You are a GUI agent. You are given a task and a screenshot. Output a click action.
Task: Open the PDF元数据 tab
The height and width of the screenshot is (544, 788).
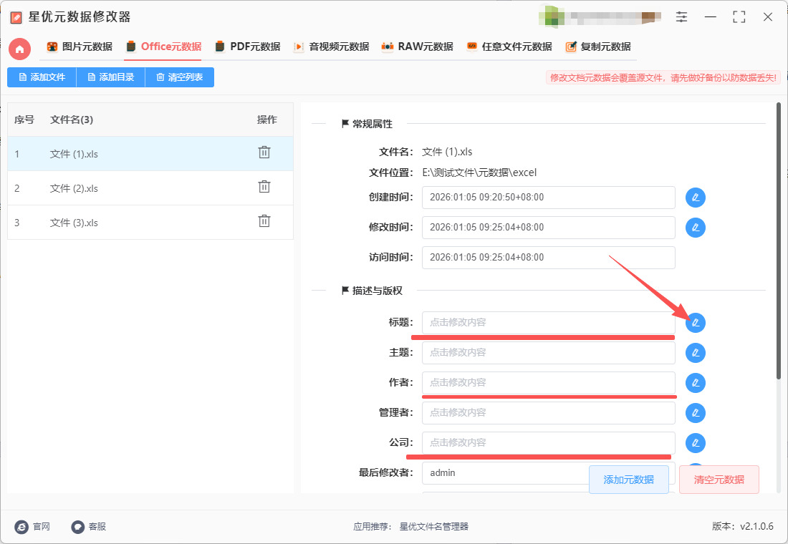pos(247,47)
